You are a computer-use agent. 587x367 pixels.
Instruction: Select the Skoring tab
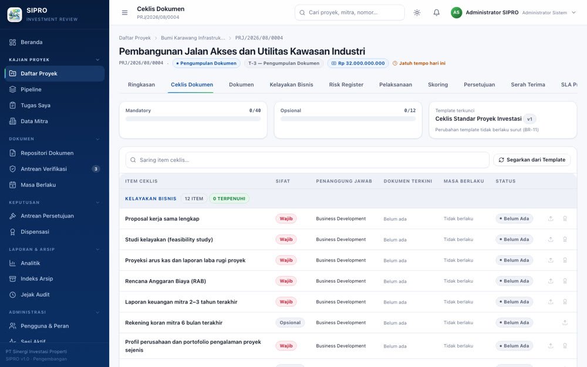click(x=438, y=84)
